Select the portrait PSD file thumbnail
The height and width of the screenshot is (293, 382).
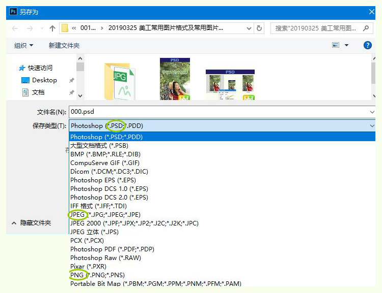pos(175,79)
